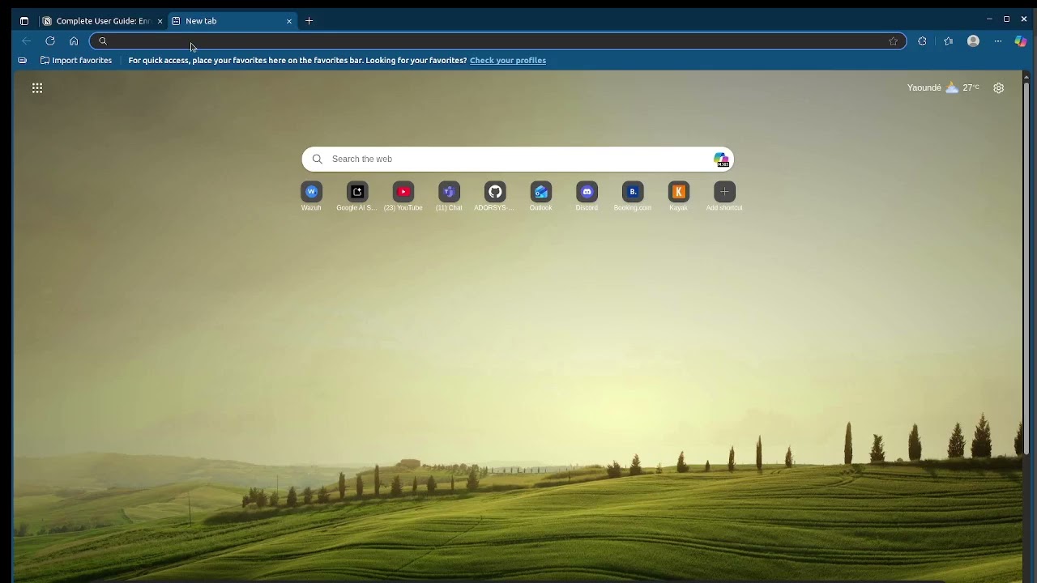The height and width of the screenshot is (583, 1037).
Task: Go to the home page icon
Action: tap(74, 41)
